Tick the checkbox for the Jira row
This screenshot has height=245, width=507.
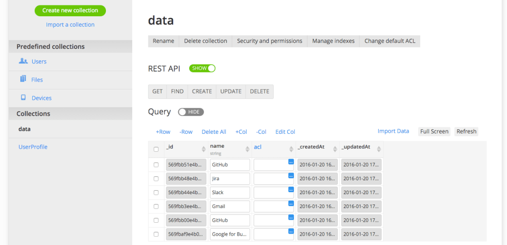click(x=156, y=178)
